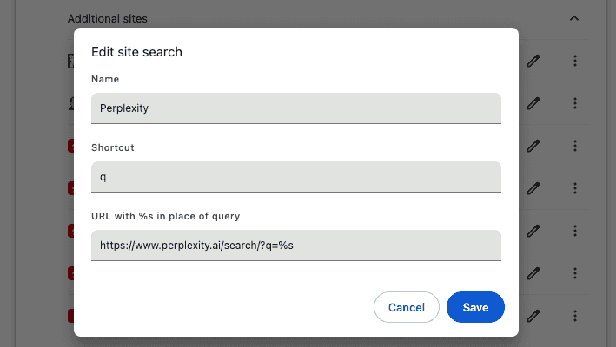Click the pencil edit icon in the topmost site row
The image size is (616, 347).
click(x=533, y=61)
